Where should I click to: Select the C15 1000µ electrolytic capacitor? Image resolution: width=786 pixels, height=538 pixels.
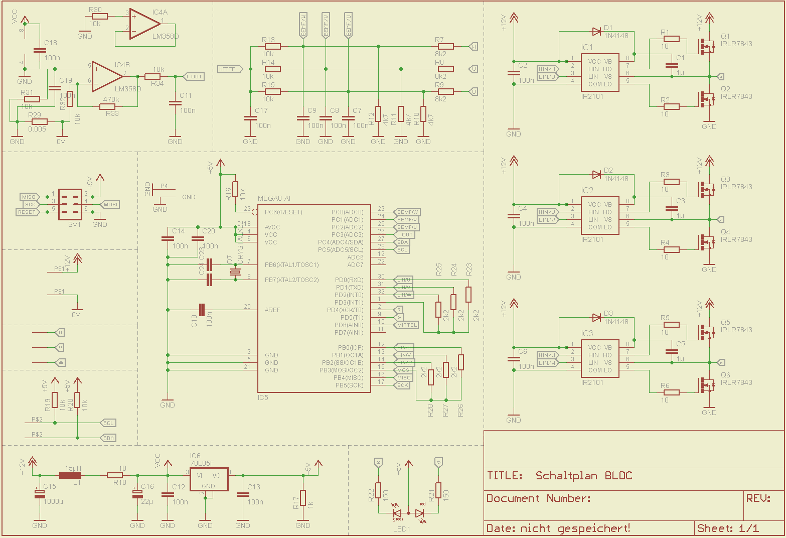pos(40,494)
